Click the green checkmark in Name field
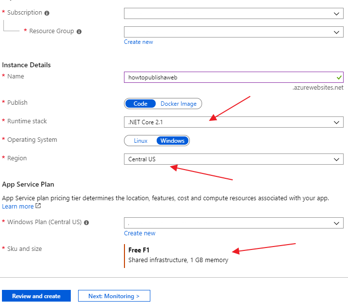Screen dimensions: 348x305 pyautogui.click(x=339, y=77)
